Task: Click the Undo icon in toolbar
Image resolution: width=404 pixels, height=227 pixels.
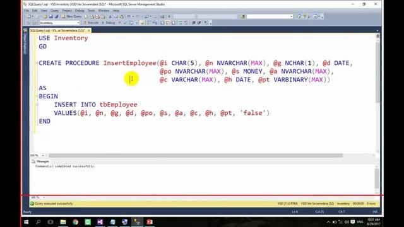Action: click(129, 16)
